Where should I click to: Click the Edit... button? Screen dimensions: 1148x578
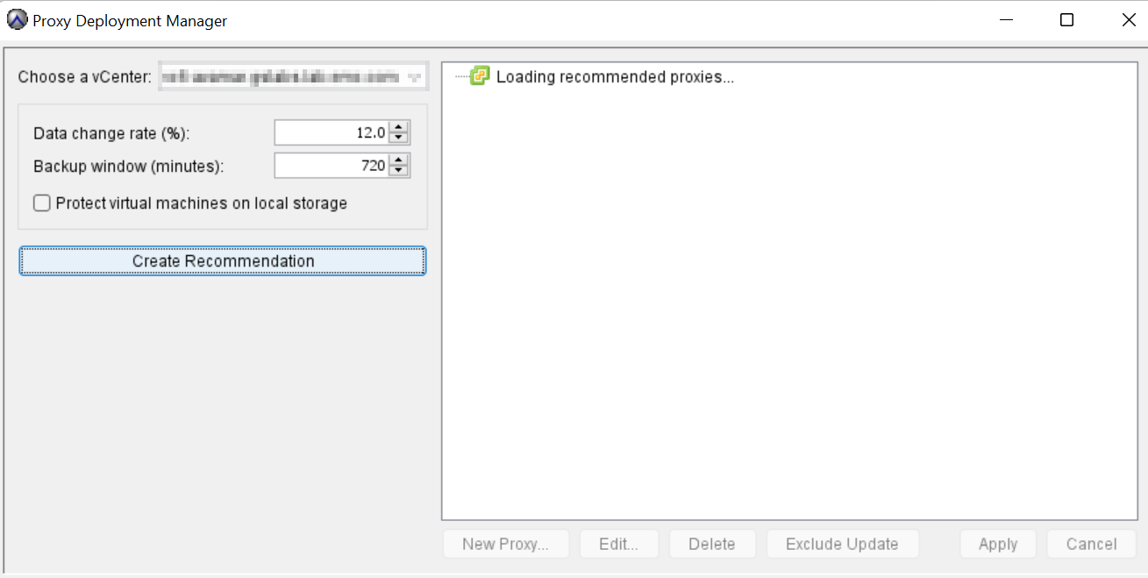pos(618,544)
